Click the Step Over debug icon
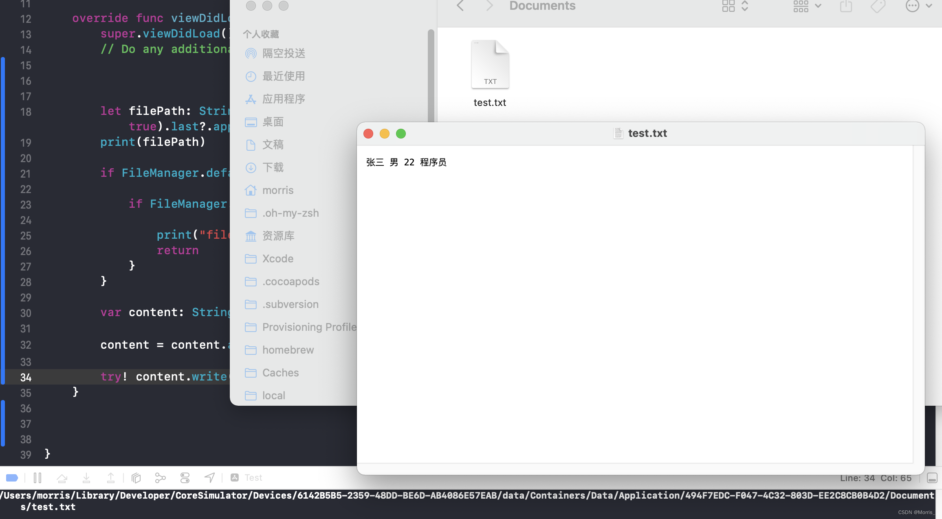The width and height of the screenshot is (942, 519). pos(62,477)
